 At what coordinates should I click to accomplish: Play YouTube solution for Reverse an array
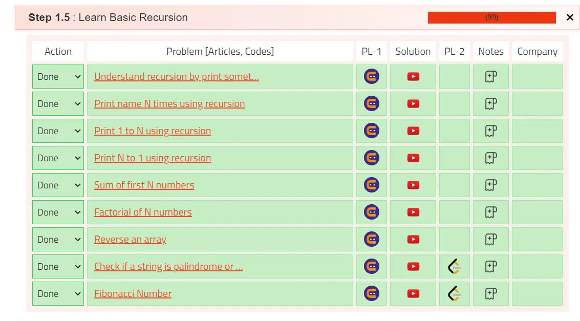[x=413, y=239]
